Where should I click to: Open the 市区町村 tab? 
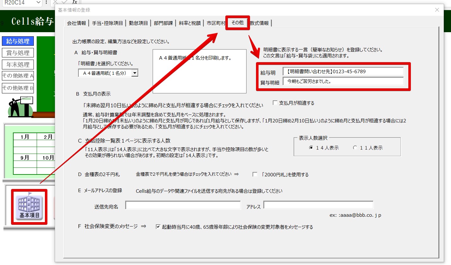click(216, 23)
